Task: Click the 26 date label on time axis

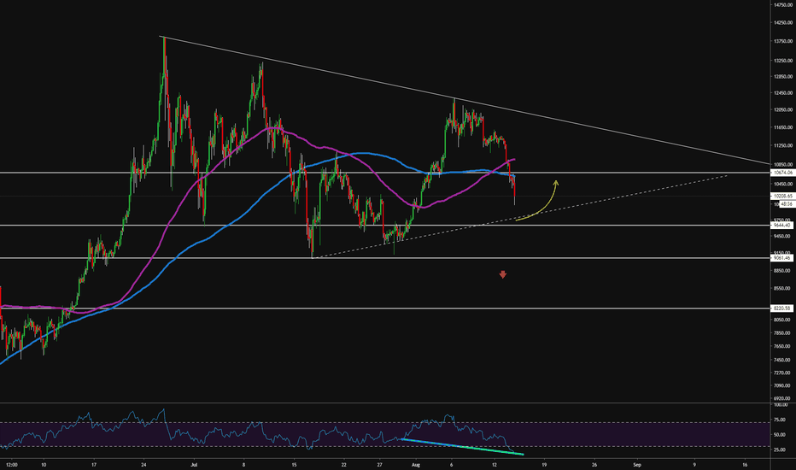Action: (x=594, y=464)
